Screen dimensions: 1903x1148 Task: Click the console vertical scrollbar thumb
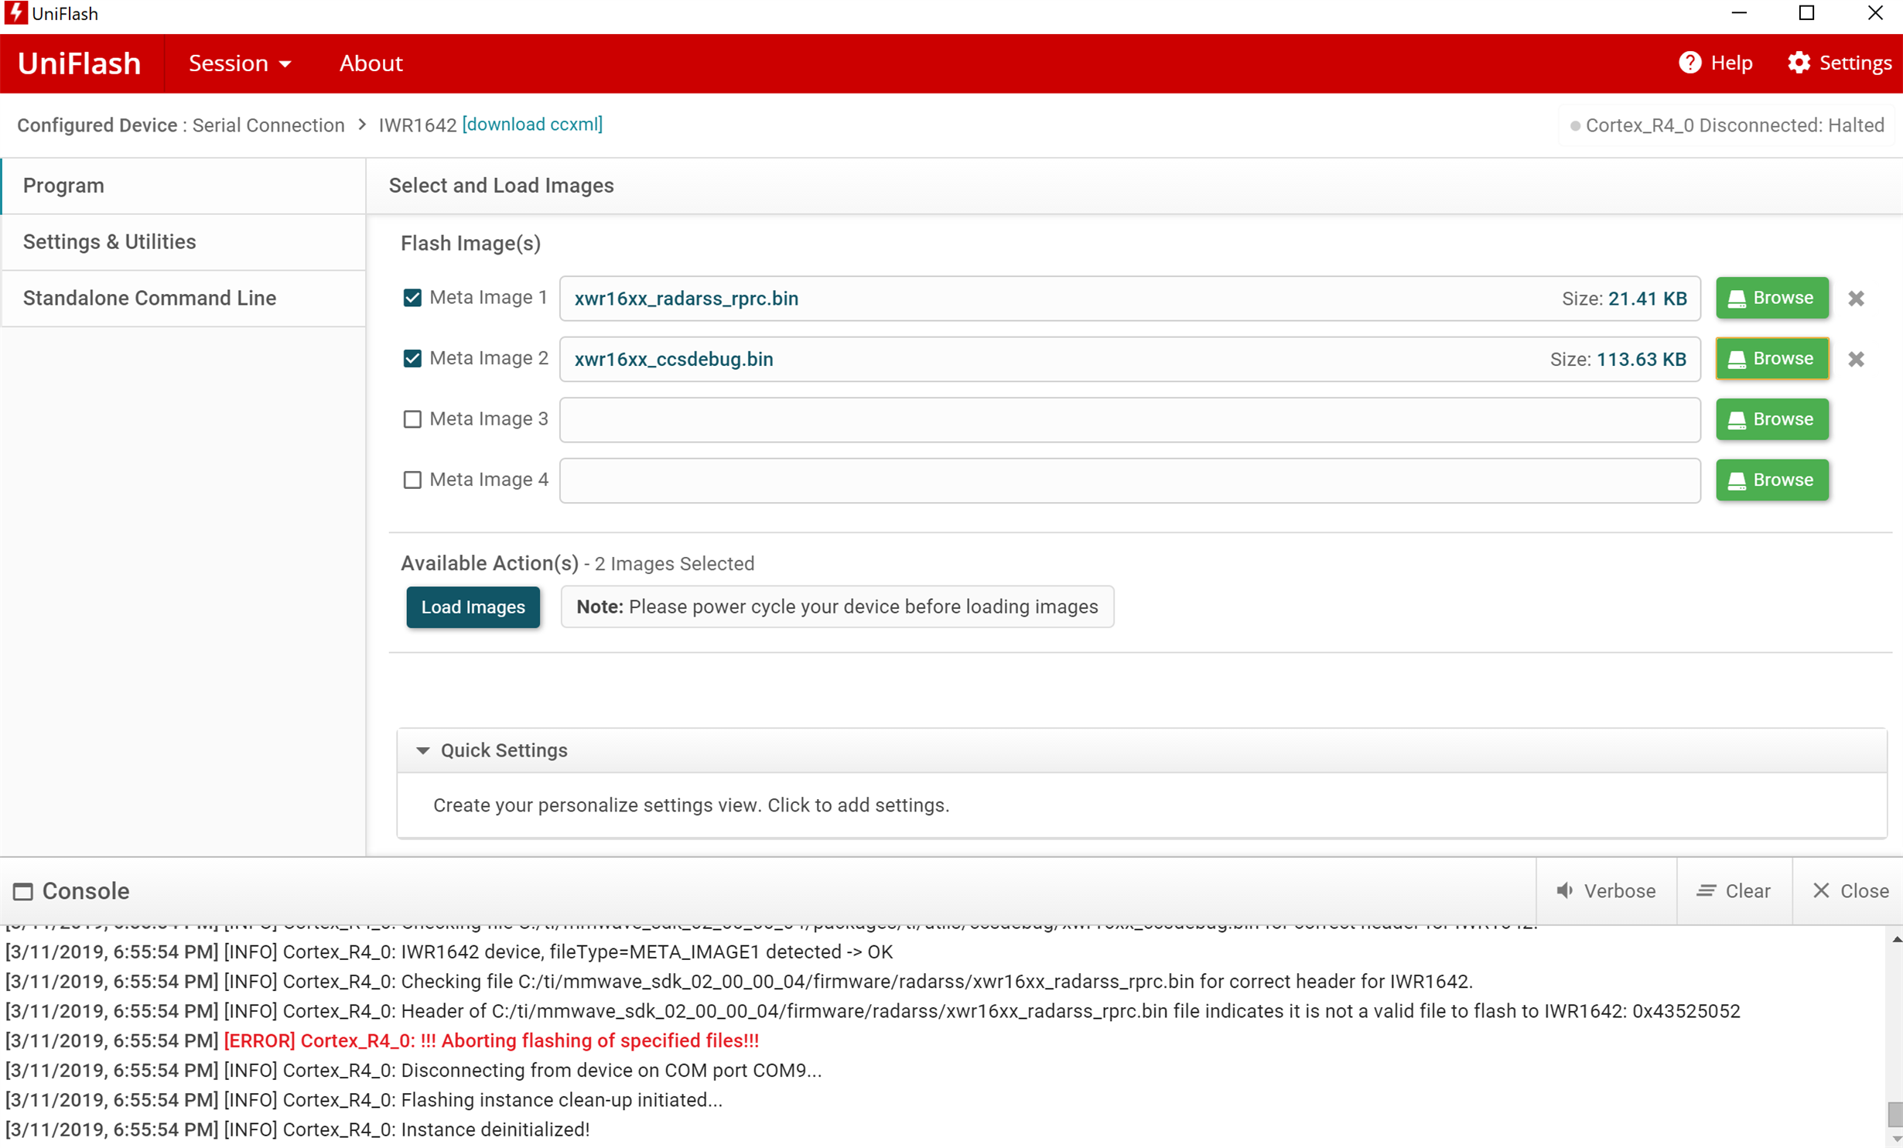[1894, 1115]
